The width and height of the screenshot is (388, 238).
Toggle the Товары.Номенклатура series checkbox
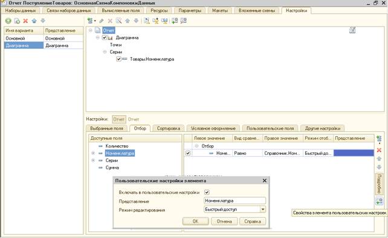(x=118, y=59)
